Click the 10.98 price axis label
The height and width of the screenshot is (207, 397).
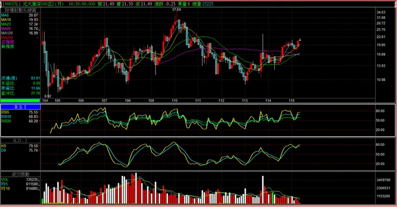coord(381,80)
